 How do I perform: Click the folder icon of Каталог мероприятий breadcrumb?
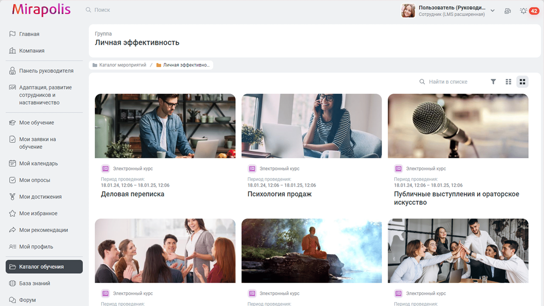95,65
